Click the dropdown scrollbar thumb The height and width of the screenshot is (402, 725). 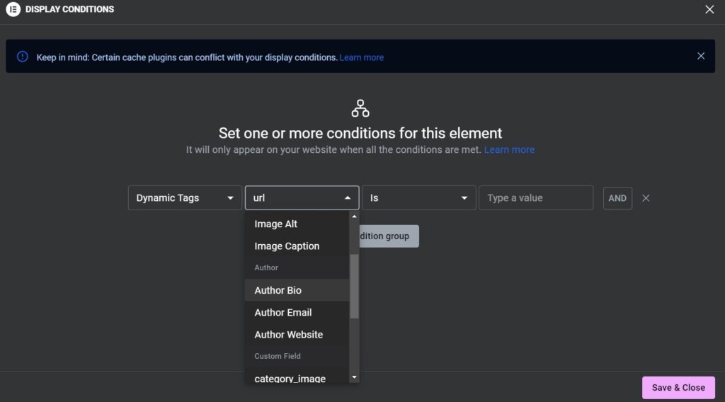pyautogui.click(x=354, y=287)
